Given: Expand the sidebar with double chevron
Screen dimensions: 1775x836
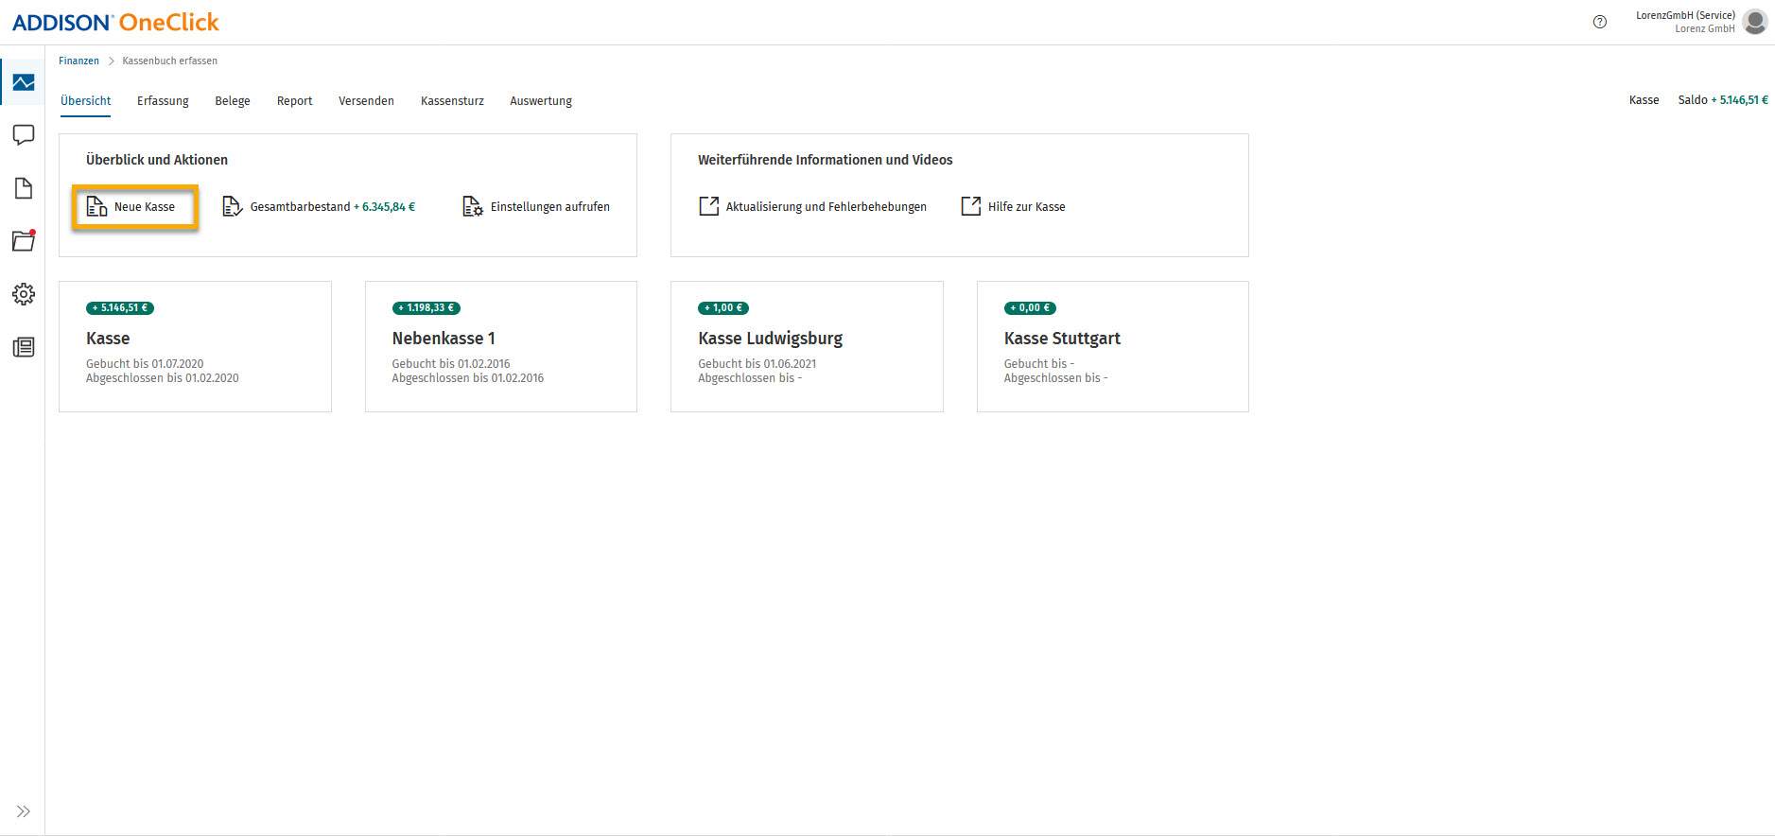Looking at the screenshot, I should click(x=24, y=811).
